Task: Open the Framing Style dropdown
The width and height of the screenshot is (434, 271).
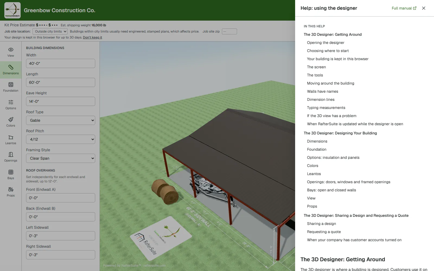Action: pyautogui.click(x=60, y=158)
